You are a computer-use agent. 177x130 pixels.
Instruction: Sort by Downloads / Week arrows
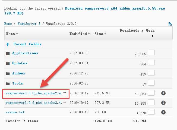tap(152, 36)
